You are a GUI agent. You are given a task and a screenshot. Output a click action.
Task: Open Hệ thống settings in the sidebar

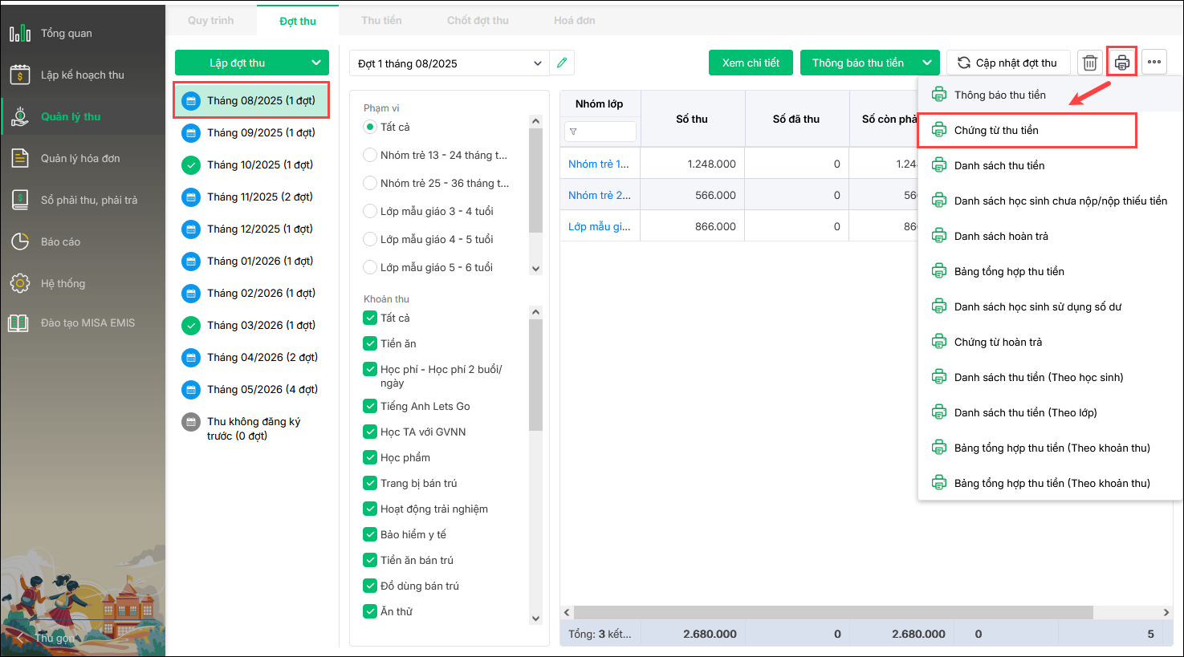pos(63,283)
